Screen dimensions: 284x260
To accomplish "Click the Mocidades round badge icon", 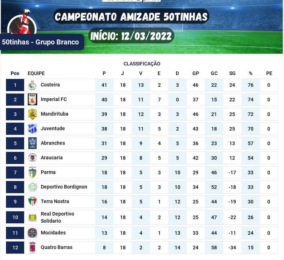I will coord(32,233).
